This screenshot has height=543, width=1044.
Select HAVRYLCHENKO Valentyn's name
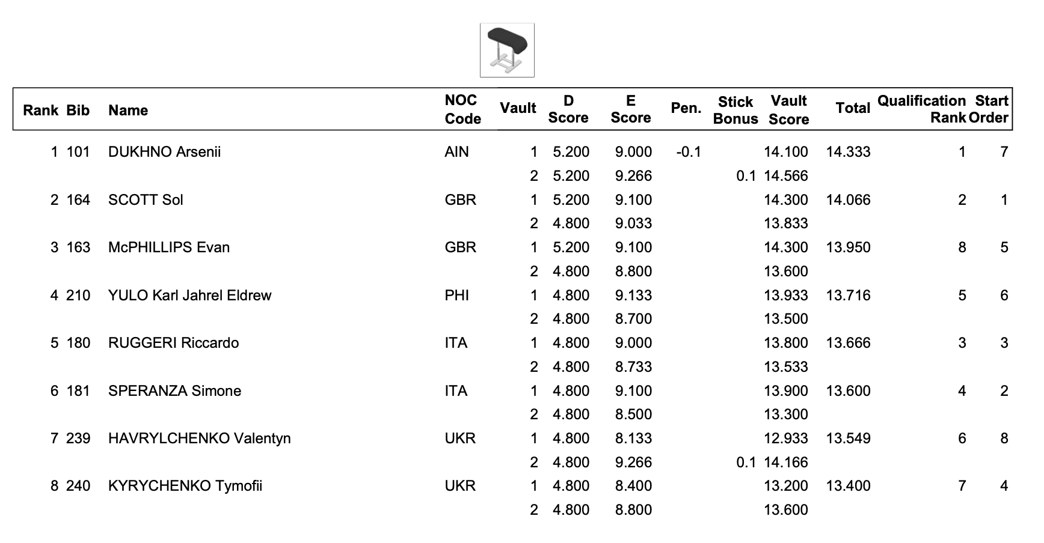(199, 438)
